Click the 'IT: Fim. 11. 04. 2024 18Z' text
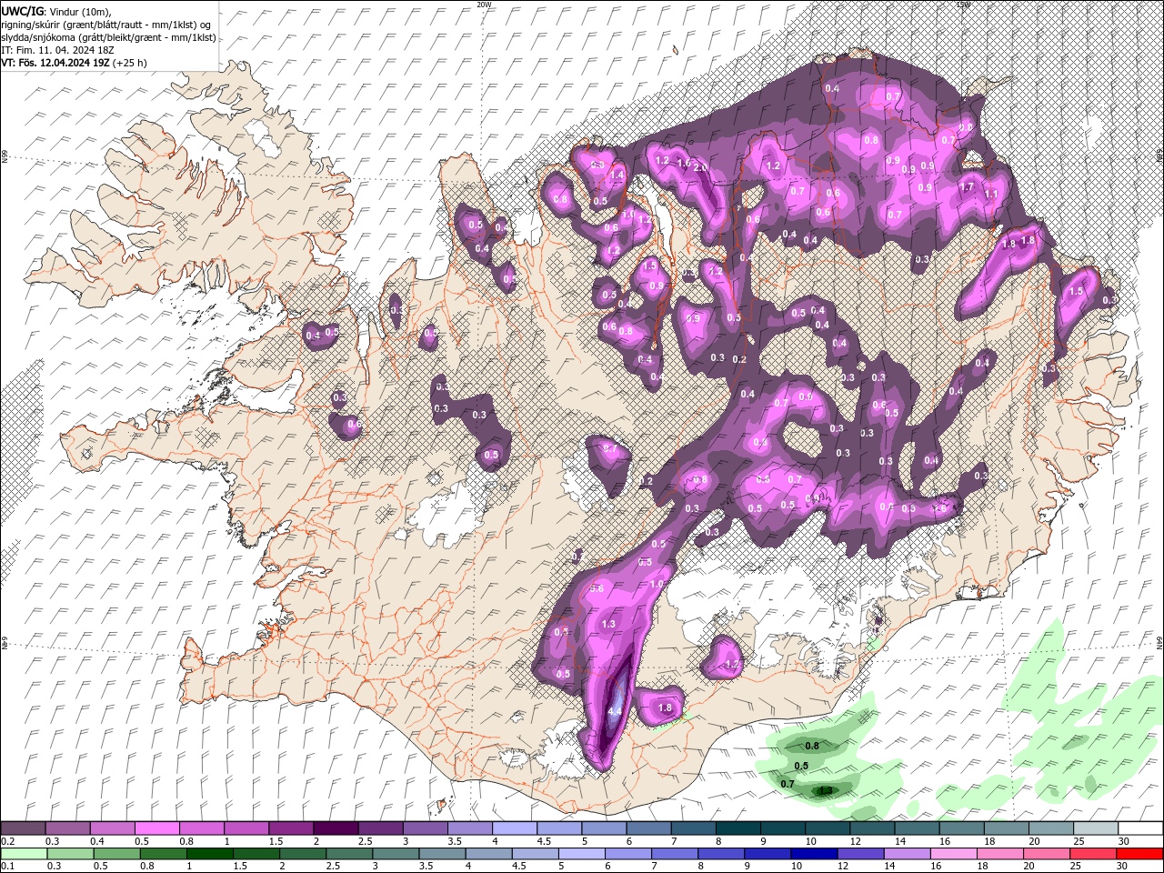The image size is (1164, 873). (56, 50)
